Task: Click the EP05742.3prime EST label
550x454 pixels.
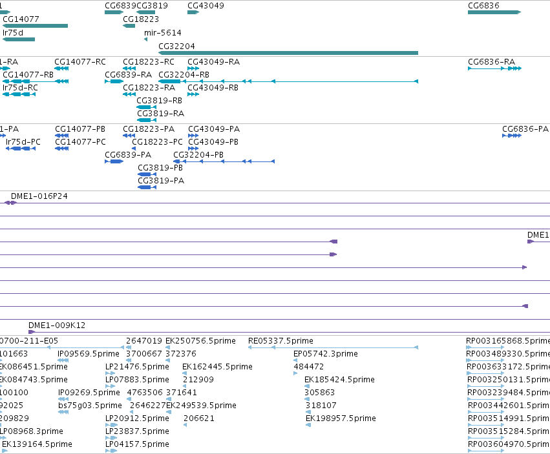Action: (x=326, y=354)
